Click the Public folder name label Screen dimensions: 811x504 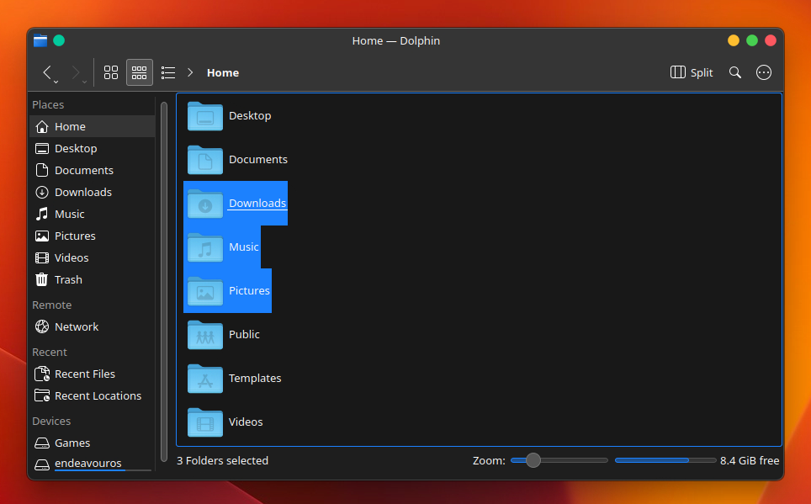pyautogui.click(x=244, y=335)
